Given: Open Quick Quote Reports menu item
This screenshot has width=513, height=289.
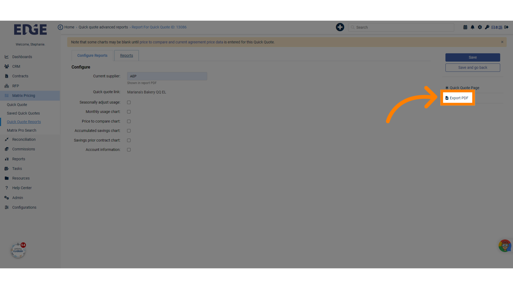Looking at the screenshot, I should pyautogui.click(x=24, y=122).
